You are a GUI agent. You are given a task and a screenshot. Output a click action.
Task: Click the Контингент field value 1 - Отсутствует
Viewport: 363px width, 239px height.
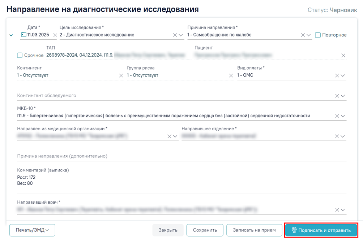(x=33, y=75)
